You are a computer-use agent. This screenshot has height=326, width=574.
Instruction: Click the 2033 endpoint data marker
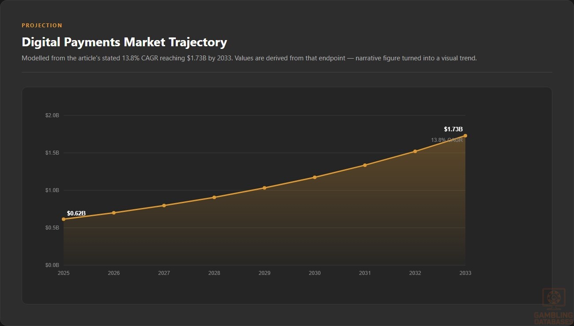coord(465,136)
